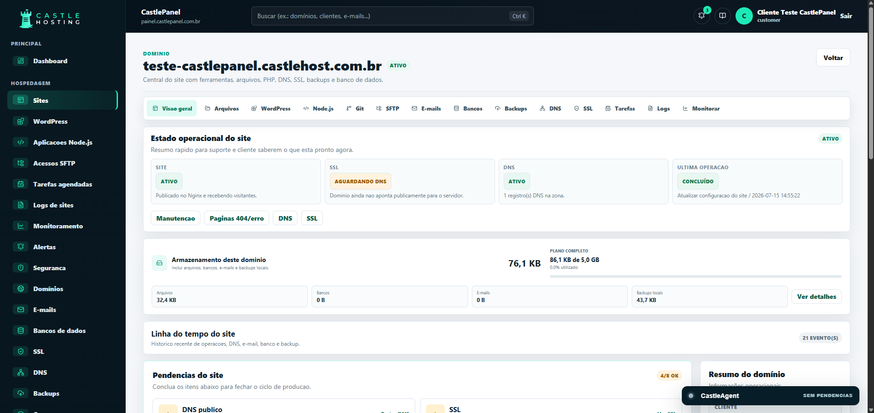Viewport: 874px width, 413px height.
Task: Click the Dominios globe icon
Action: pyautogui.click(x=20, y=289)
